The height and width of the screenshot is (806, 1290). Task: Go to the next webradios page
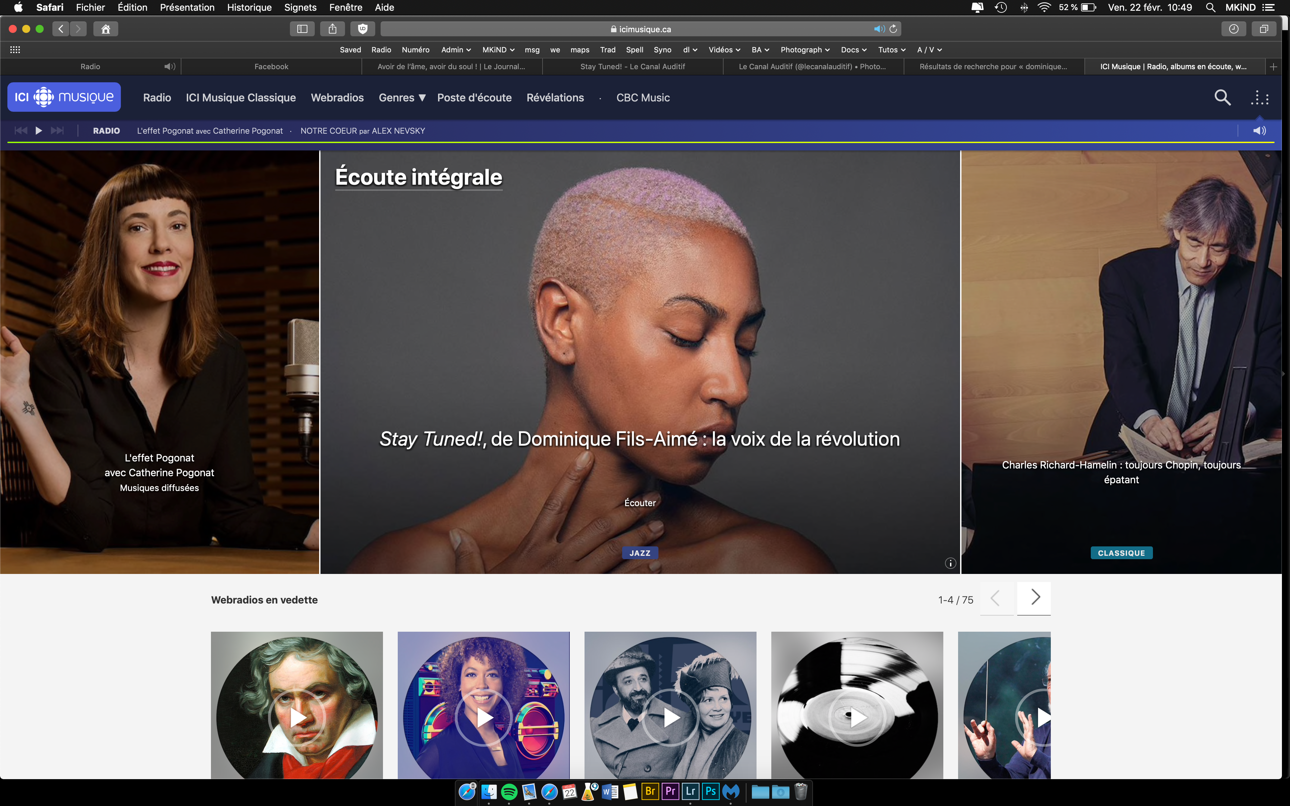(1034, 597)
